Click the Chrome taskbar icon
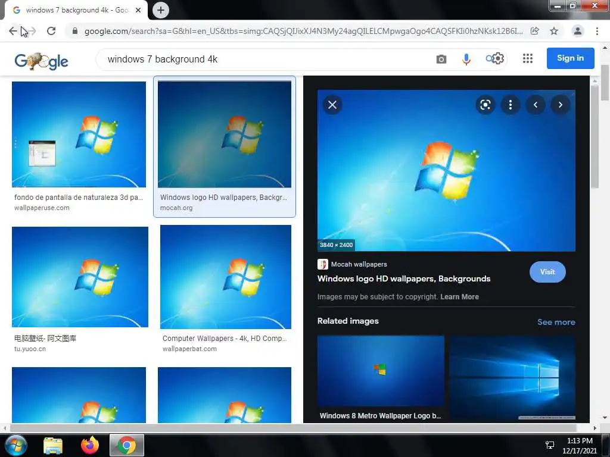This screenshot has width=610, height=457. 127,445
